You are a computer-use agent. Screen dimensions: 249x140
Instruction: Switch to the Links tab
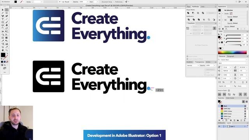pos(203,7)
